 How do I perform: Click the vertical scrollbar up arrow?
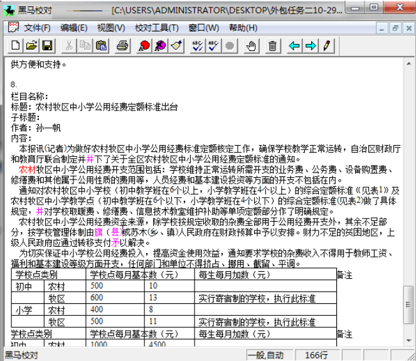point(408,63)
